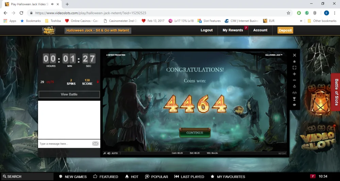Expand hidden bookmarks chevron
This screenshot has height=181, width=340.
[x=301, y=21]
